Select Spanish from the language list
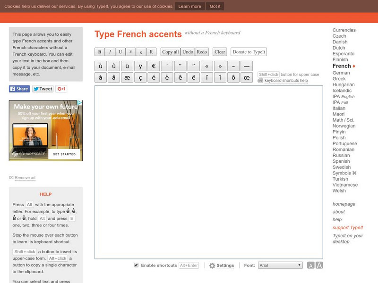The image size is (378, 283). pyautogui.click(x=340, y=161)
